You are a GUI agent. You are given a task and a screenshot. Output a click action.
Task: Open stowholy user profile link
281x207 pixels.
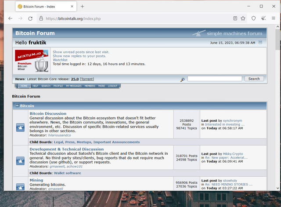(230, 181)
